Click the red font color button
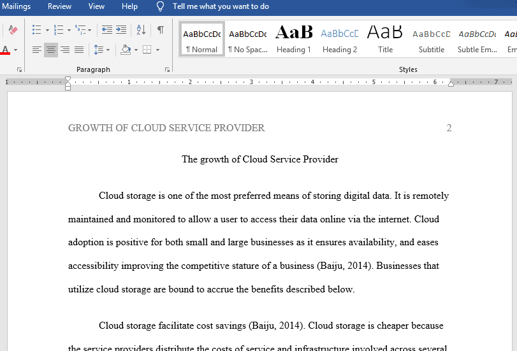This screenshot has width=517, height=351. tap(5, 50)
